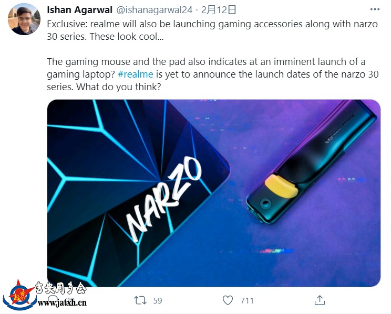This screenshot has width=391, height=314.
Task: Click the yellow trigger on the gaming accessory
Action: point(281,186)
